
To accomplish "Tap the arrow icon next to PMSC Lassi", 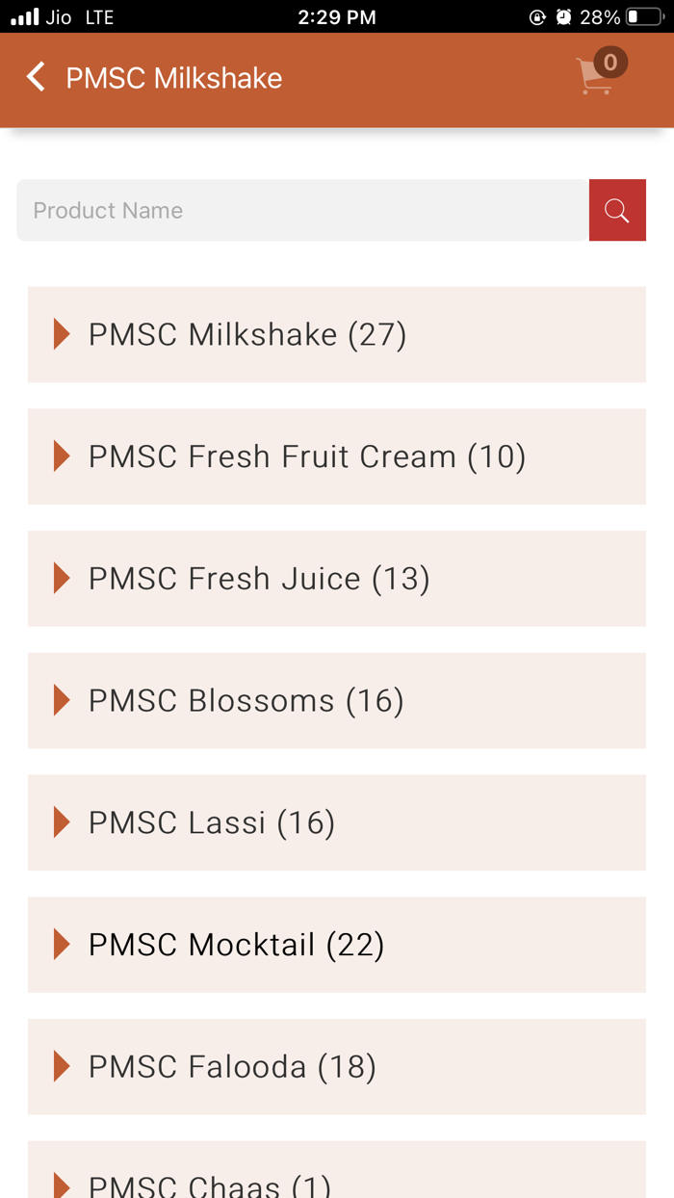I will pyautogui.click(x=63, y=822).
